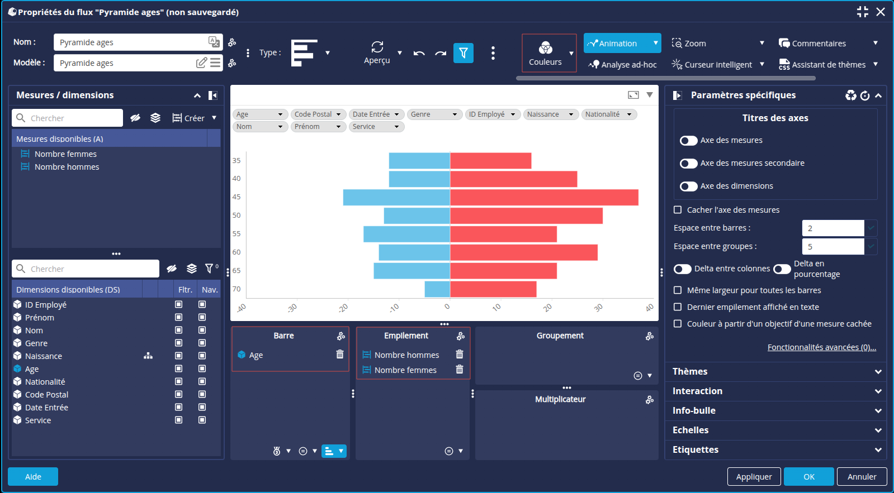Delete Age from the Barre box
The height and width of the screenshot is (493, 894).
click(339, 355)
